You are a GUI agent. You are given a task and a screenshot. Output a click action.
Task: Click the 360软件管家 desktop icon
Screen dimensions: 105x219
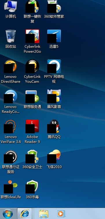click(x=54, y=6)
